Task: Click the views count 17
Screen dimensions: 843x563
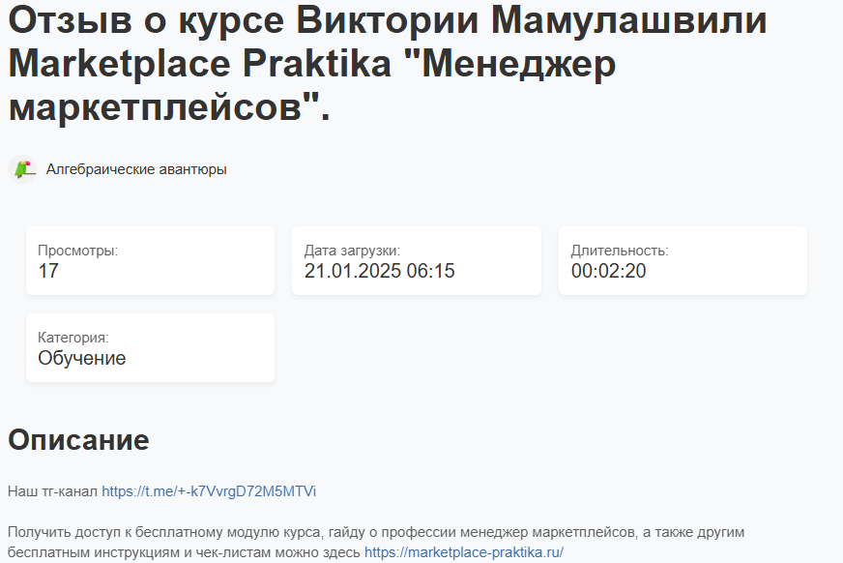Action: (48, 271)
